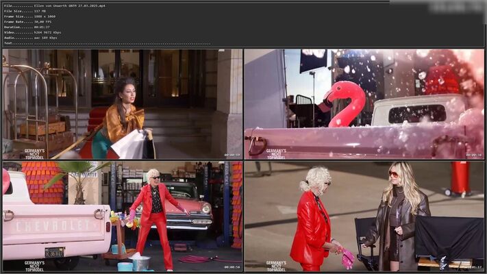Select the file name line ending in .mp4
This screenshot has width=487, height=274.
pyautogui.click(x=54, y=6)
